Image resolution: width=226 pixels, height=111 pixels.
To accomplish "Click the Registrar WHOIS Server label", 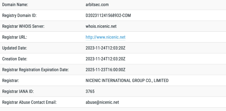I will (23, 26).
